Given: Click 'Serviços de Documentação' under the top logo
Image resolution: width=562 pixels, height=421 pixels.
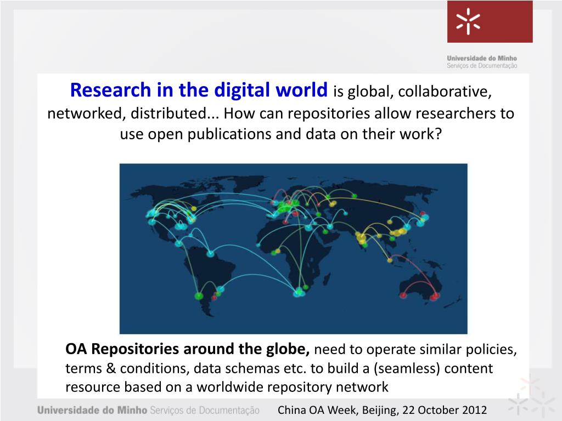Looking at the screenshot, I should (x=482, y=66).
